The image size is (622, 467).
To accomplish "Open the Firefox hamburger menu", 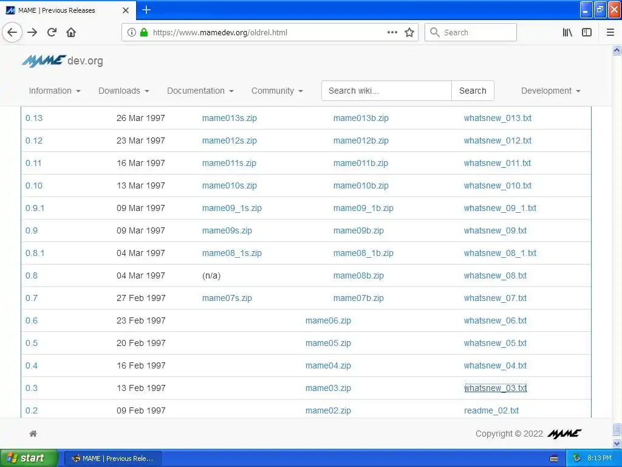I will tap(610, 33).
